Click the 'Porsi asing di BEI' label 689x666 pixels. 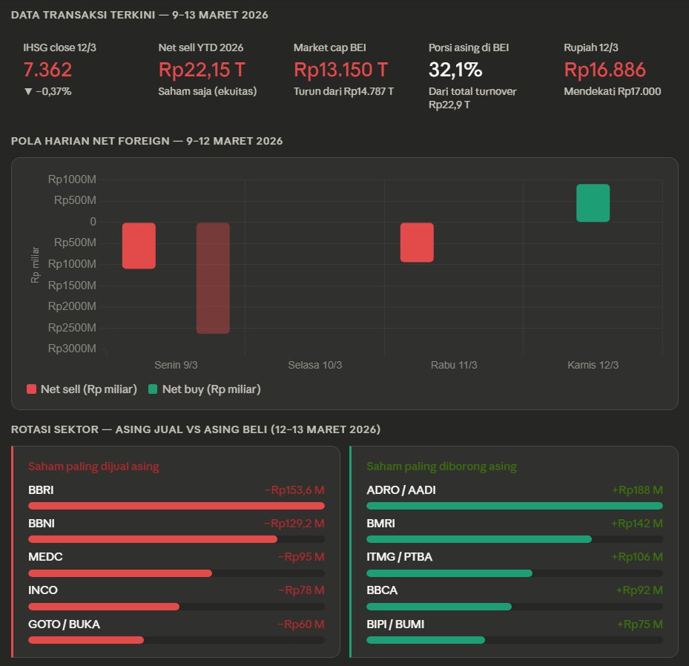(469, 47)
